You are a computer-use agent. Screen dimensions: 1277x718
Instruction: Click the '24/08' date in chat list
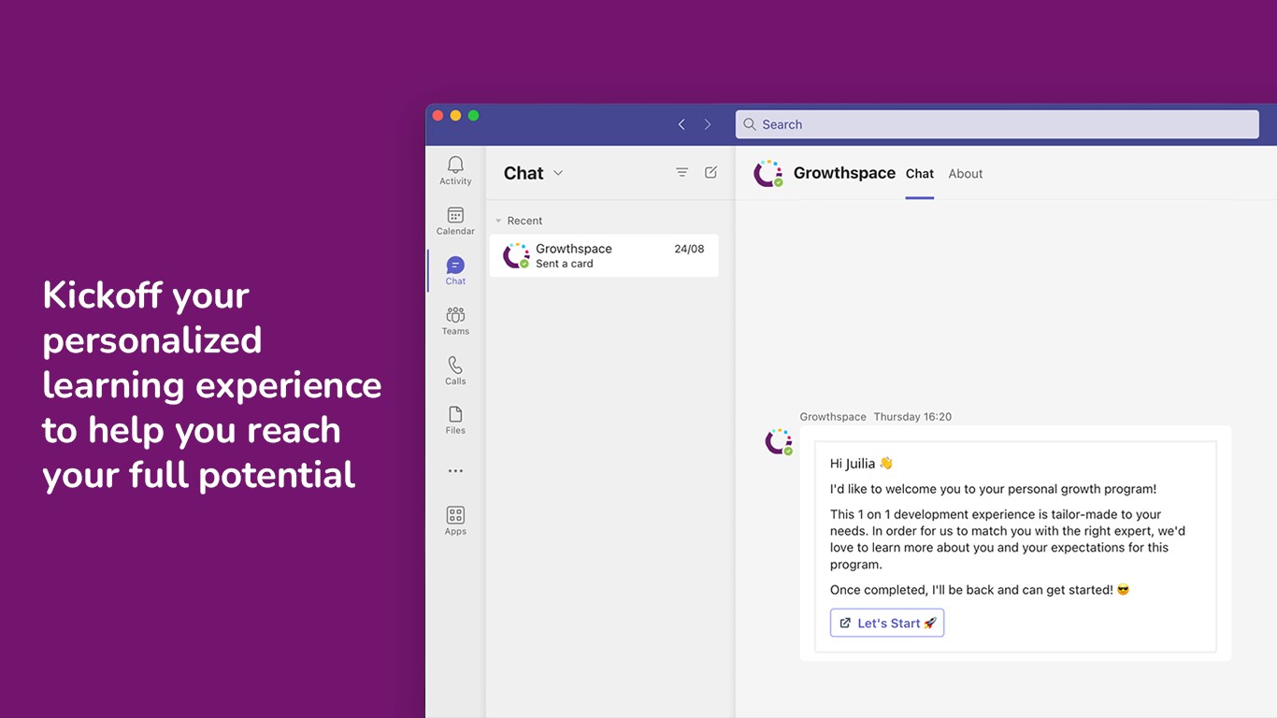pyautogui.click(x=689, y=249)
